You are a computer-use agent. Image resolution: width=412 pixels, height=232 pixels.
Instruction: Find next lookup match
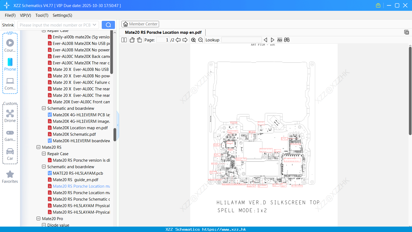click(272, 40)
